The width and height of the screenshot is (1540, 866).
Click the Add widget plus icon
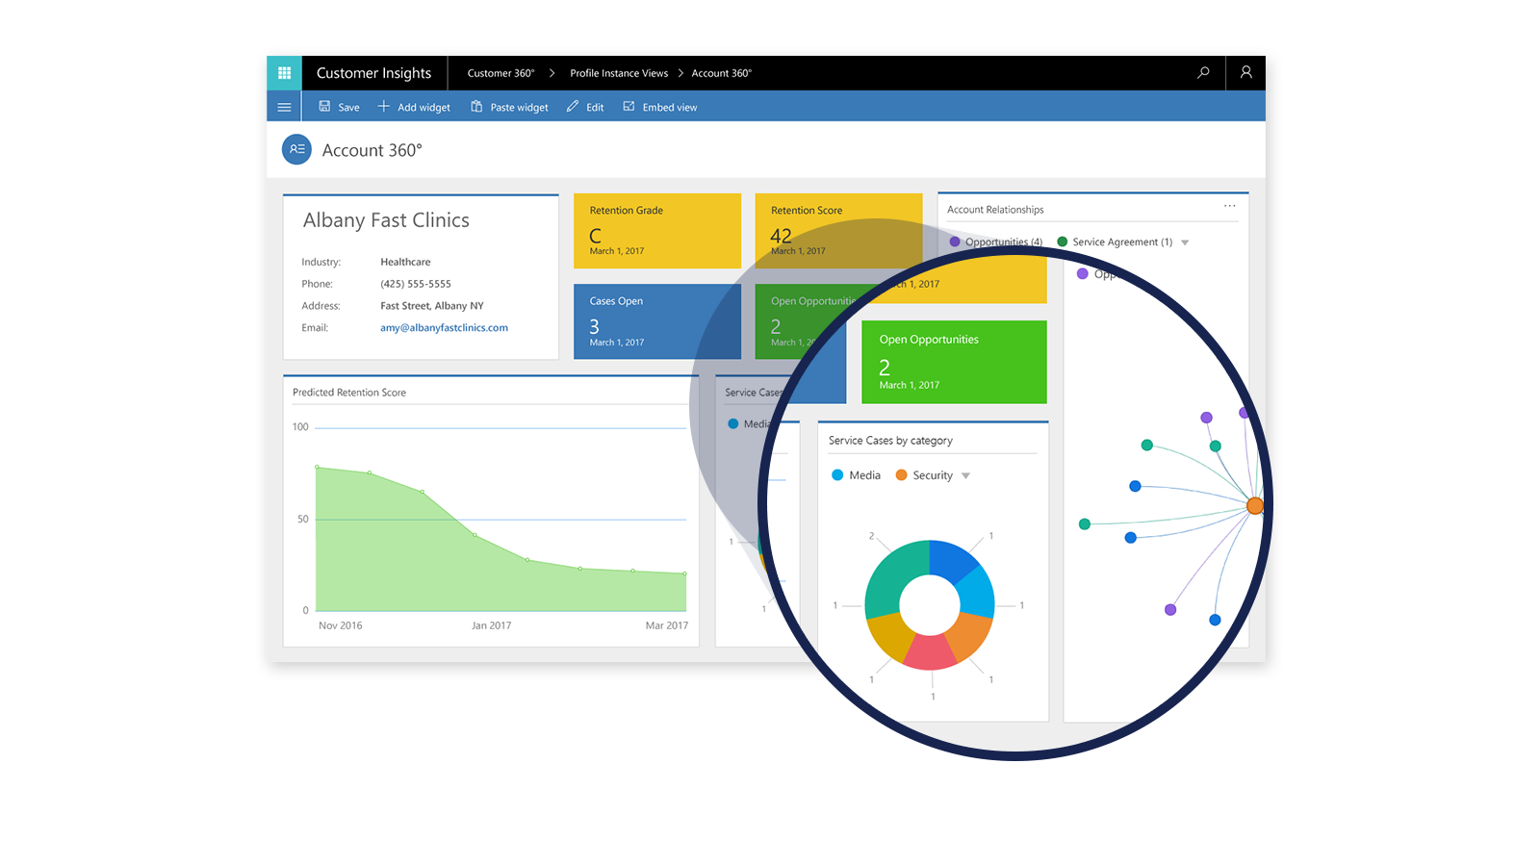tap(383, 107)
